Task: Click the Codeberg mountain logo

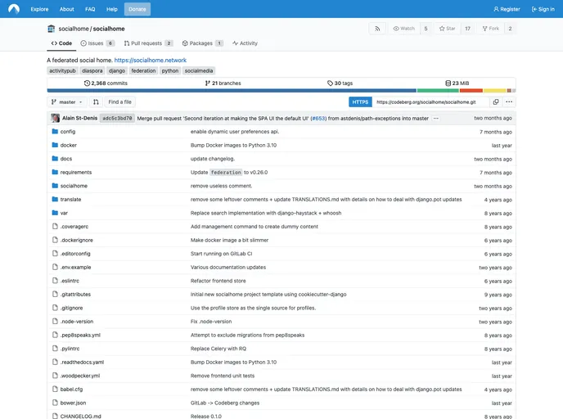Action: click(14, 9)
